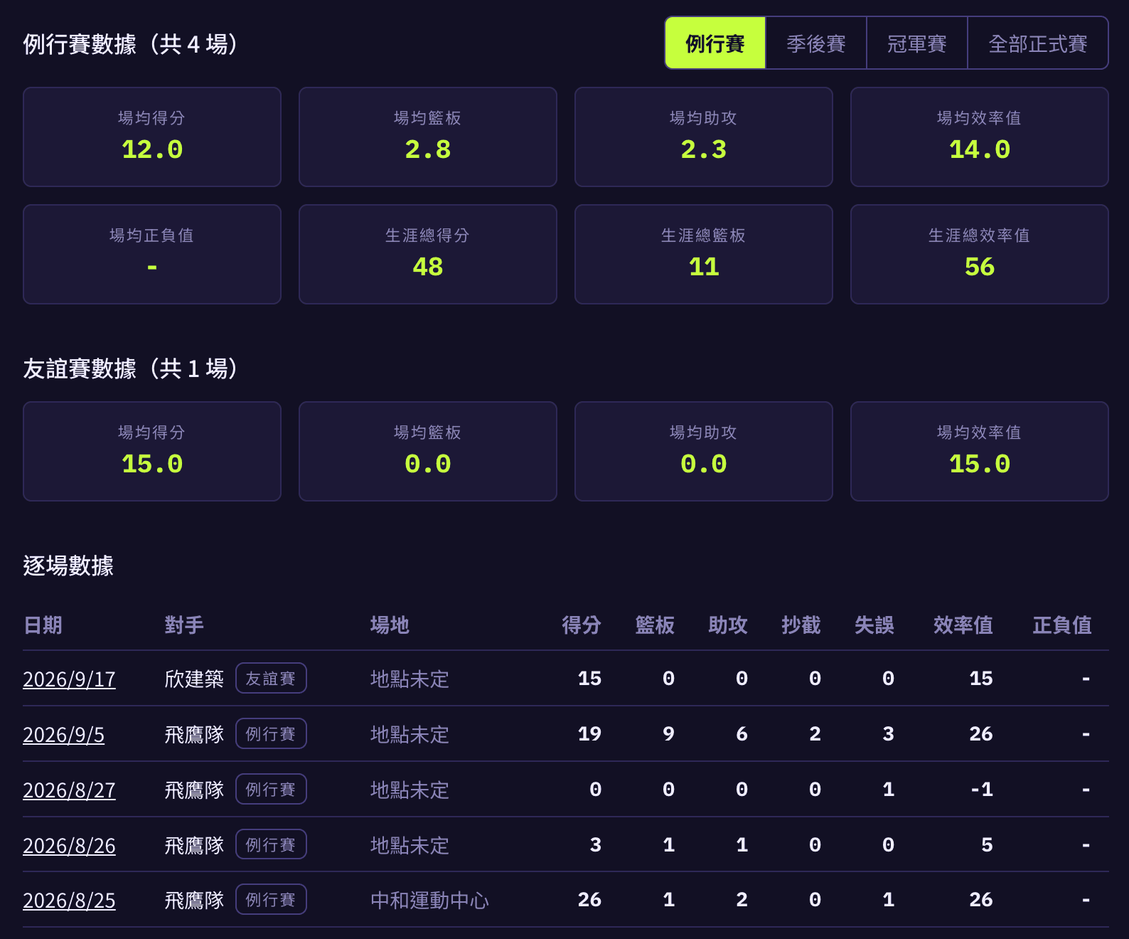Click the 對手 column header
1129x939 pixels.
[x=184, y=625]
